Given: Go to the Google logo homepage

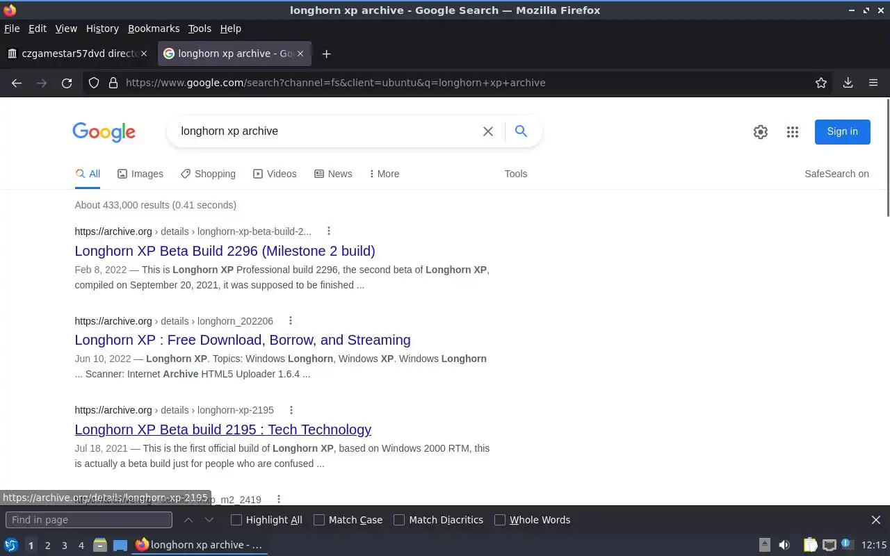Looking at the screenshot, I should coord(104,132).
